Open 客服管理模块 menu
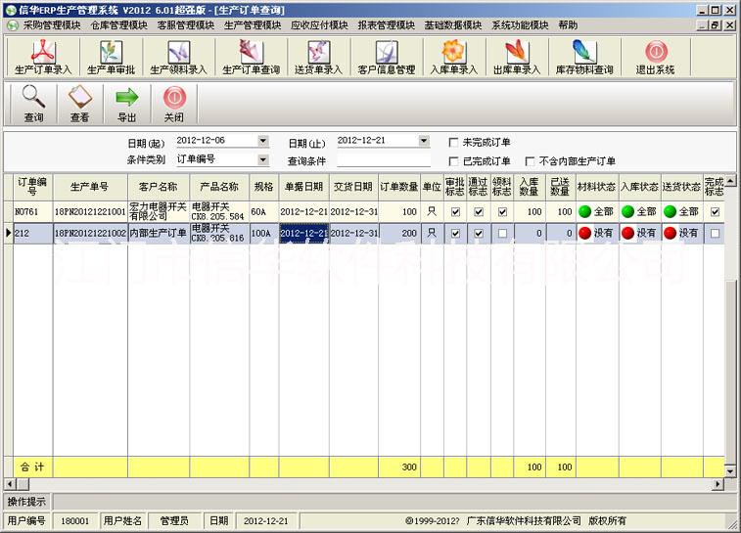Viewport: 741px width, 533px height. (186, 25)
